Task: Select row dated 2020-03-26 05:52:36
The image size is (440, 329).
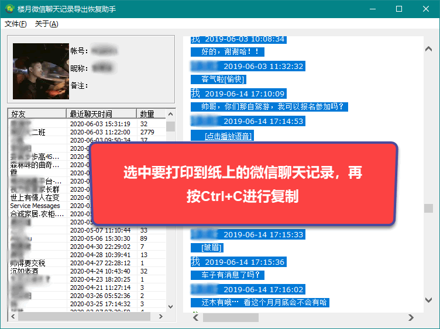Action: click(x=87, y=296)
